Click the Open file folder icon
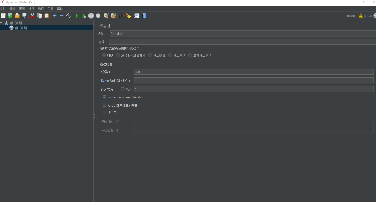 coord(17,16)
